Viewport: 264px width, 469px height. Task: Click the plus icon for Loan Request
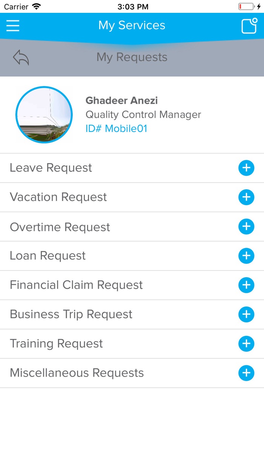tap(246, 256)
